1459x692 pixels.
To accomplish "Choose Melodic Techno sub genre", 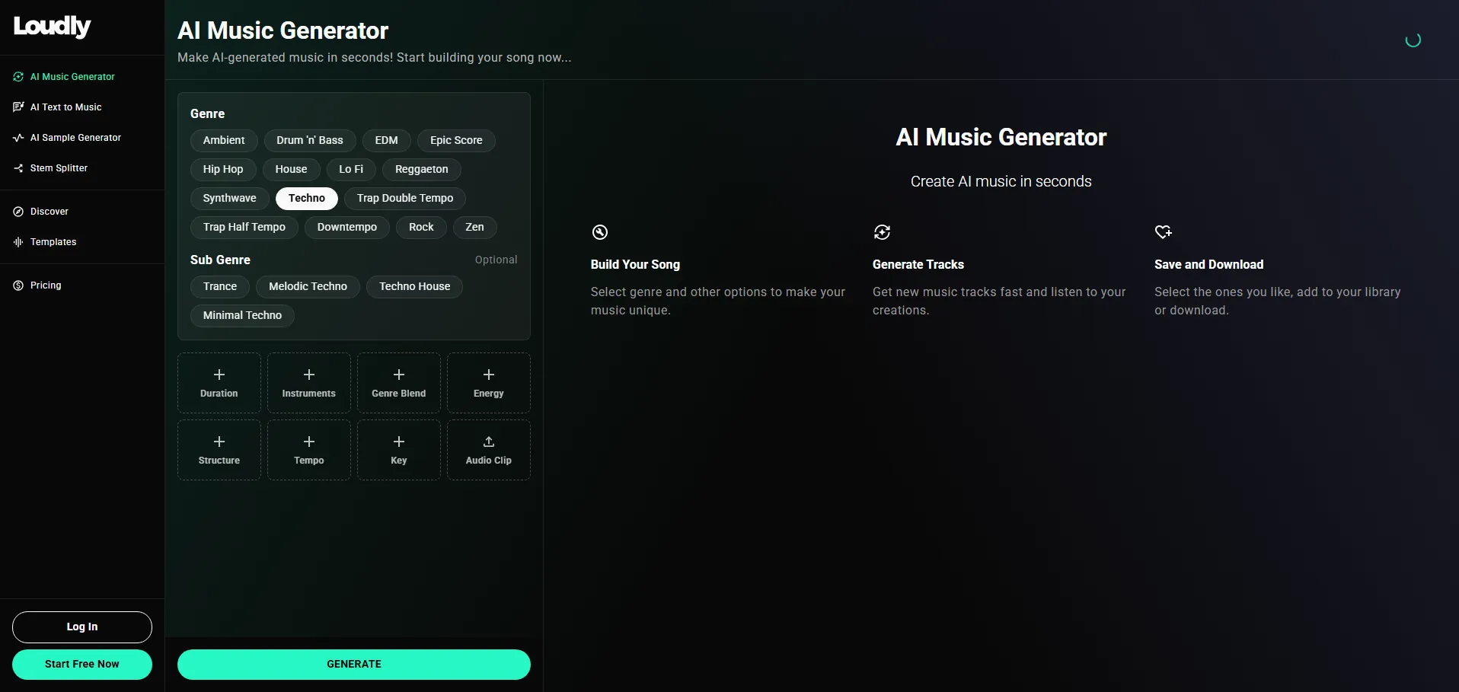I will click(308, 287).
